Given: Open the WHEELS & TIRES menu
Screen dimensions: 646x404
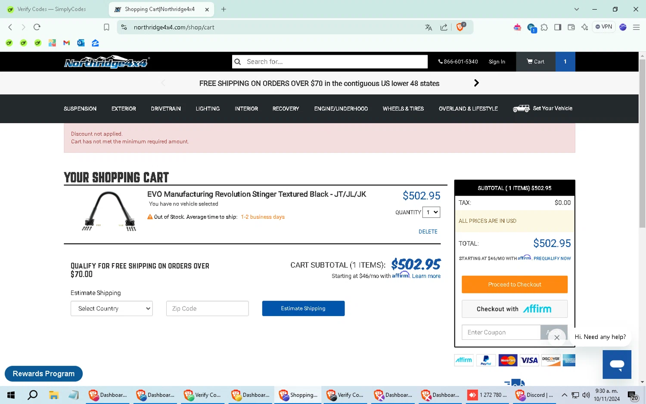Looking at the screenshot, I should pos(403,109).
